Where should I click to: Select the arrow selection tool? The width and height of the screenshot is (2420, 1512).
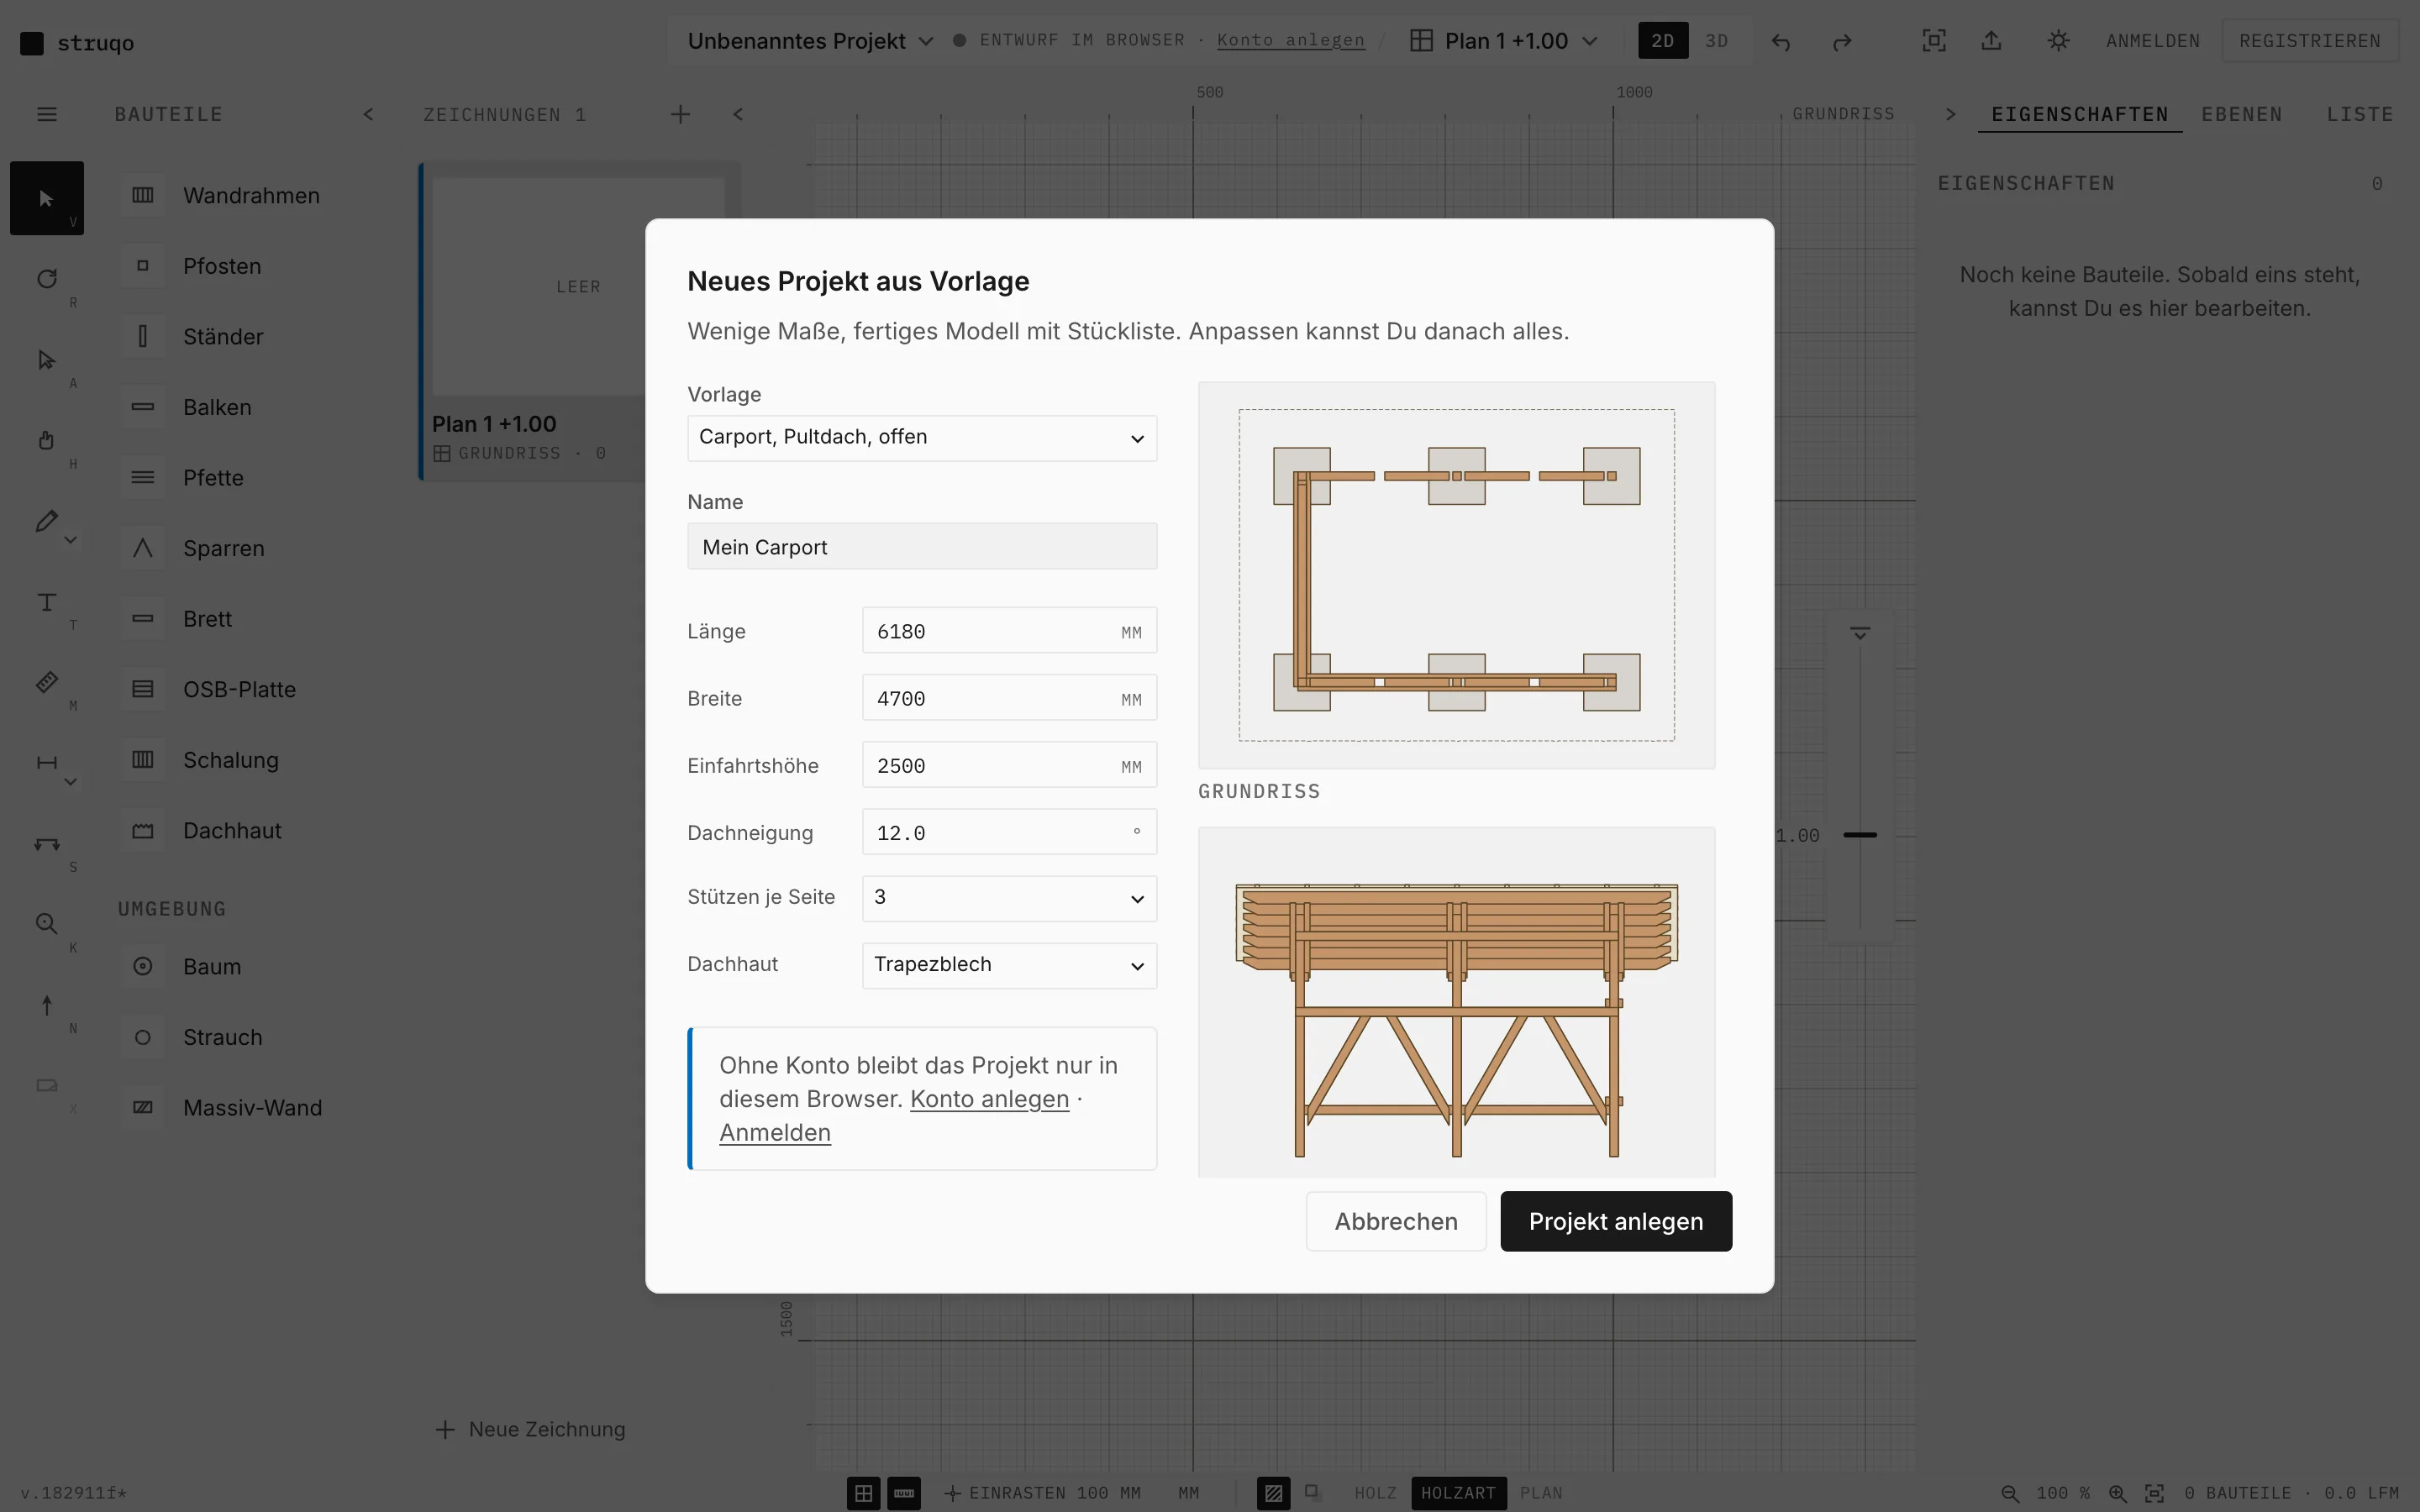[x=46, y=198]
